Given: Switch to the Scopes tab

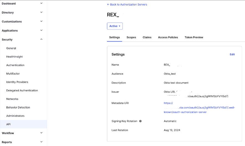Looking at the screenshot, I should 131,37.
